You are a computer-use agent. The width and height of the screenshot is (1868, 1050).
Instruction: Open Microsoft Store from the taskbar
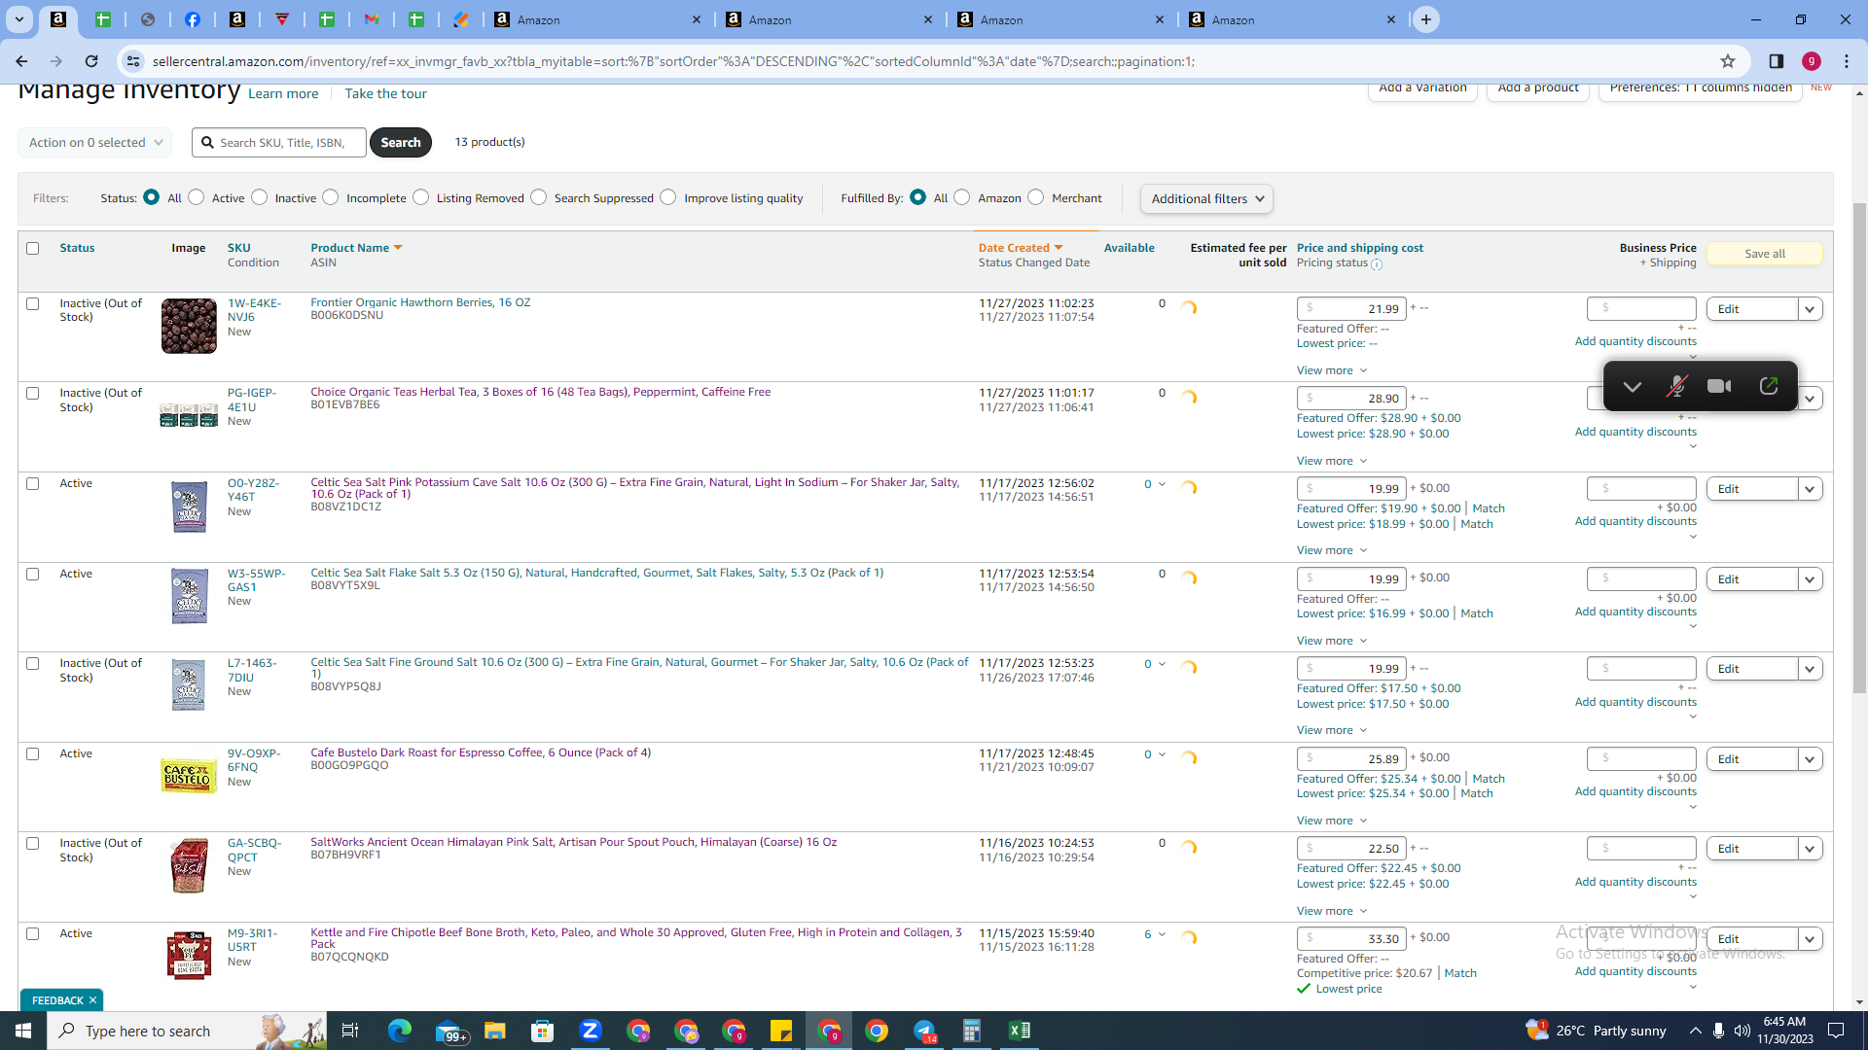(543, 1031)
